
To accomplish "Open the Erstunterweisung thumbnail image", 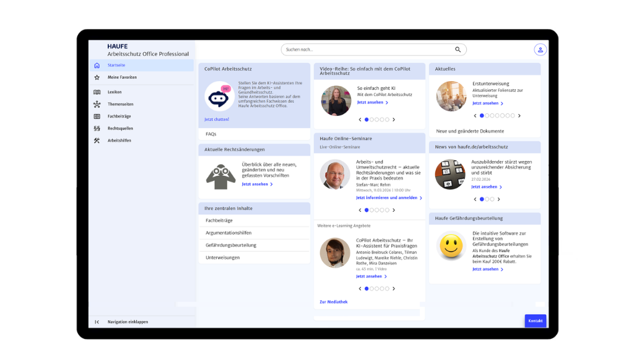I will coord(451,97).
